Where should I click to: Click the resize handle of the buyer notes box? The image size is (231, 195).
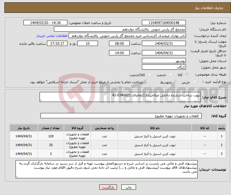pos(17,177)
